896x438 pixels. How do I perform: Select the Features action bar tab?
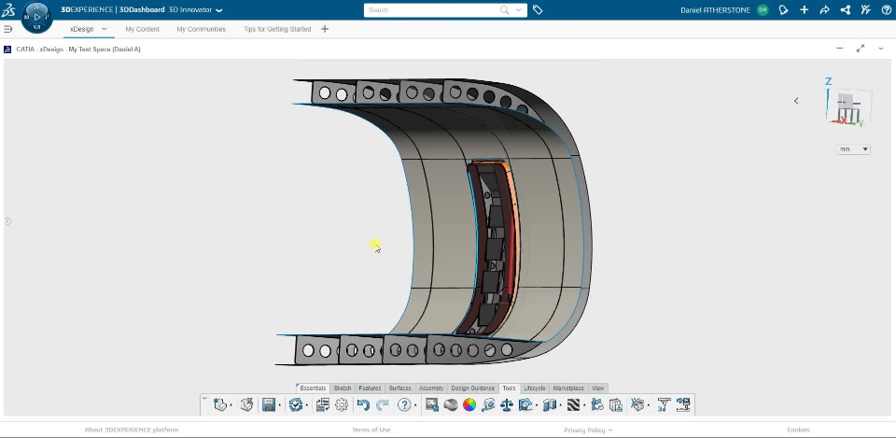[370, 389]
